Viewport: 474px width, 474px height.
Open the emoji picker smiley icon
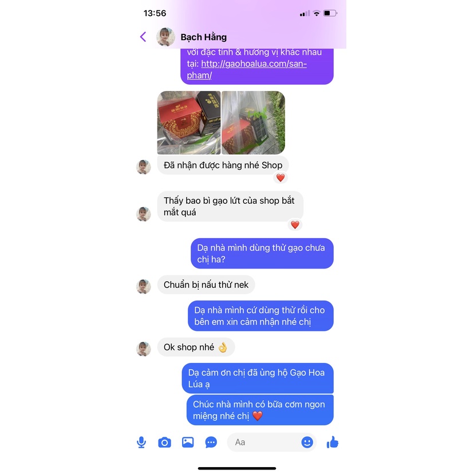click(307, 443)
